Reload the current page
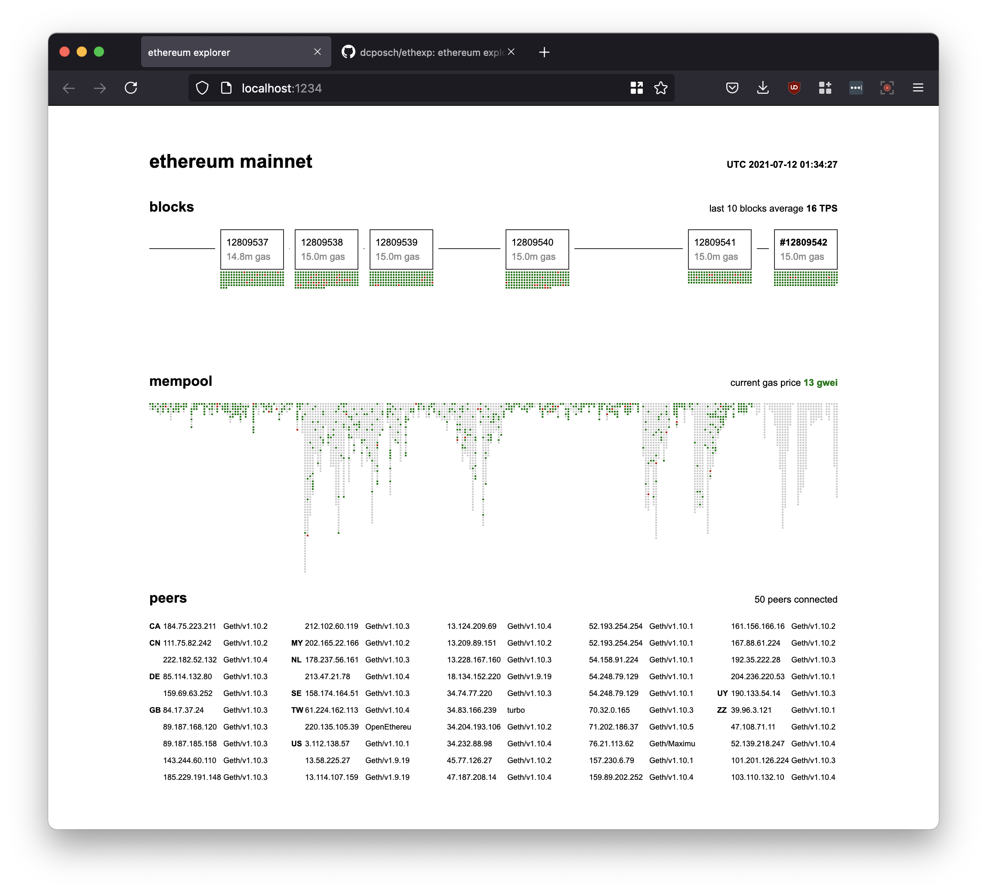 (x=131, y=88)
